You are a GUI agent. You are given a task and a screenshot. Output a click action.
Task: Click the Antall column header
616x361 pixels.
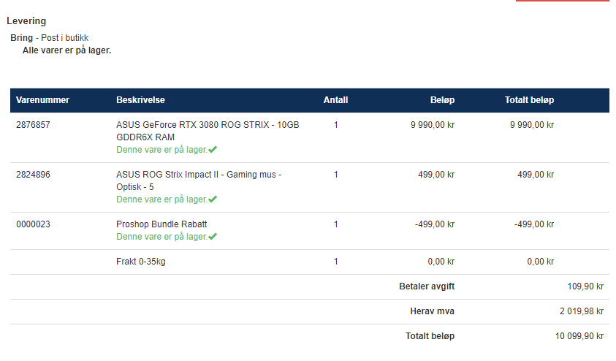point(335,100)
